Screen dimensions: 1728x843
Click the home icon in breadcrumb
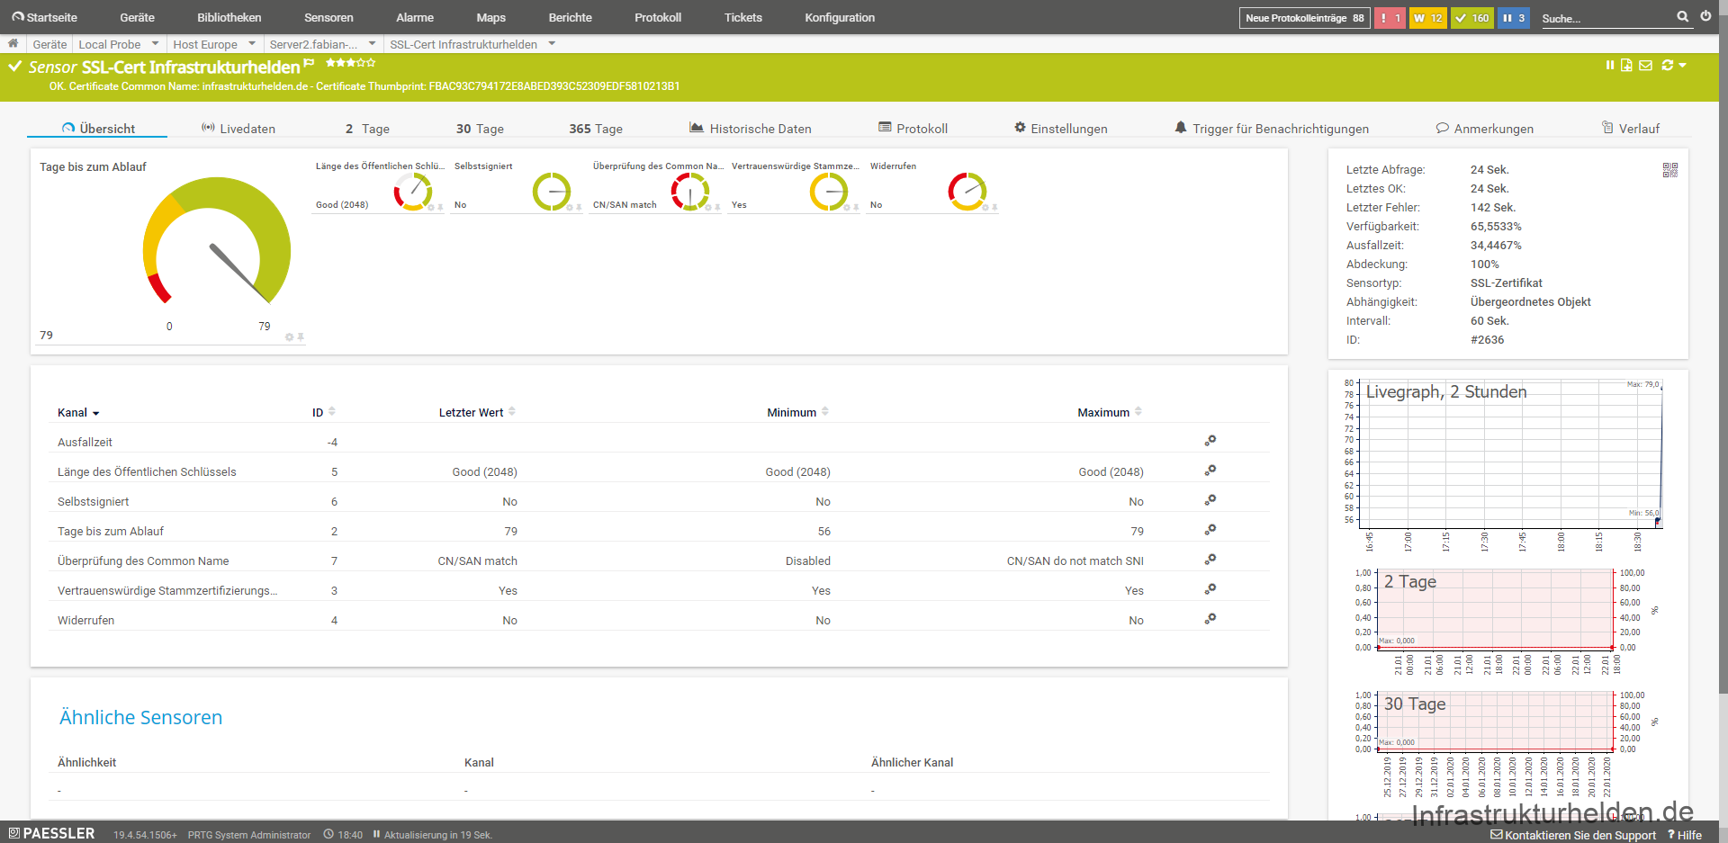(13, 43)
